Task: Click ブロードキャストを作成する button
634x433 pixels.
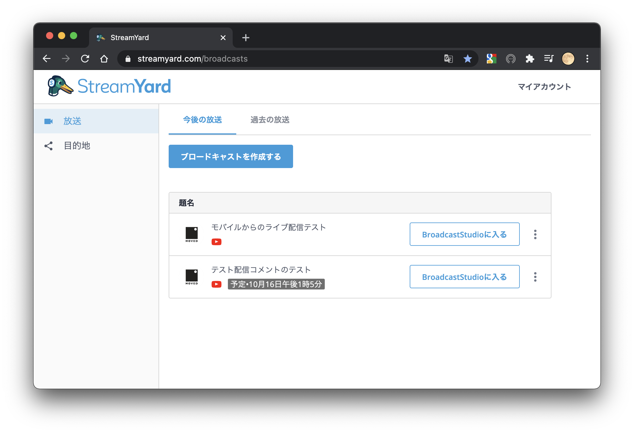Action: click(x=231, y=156)
